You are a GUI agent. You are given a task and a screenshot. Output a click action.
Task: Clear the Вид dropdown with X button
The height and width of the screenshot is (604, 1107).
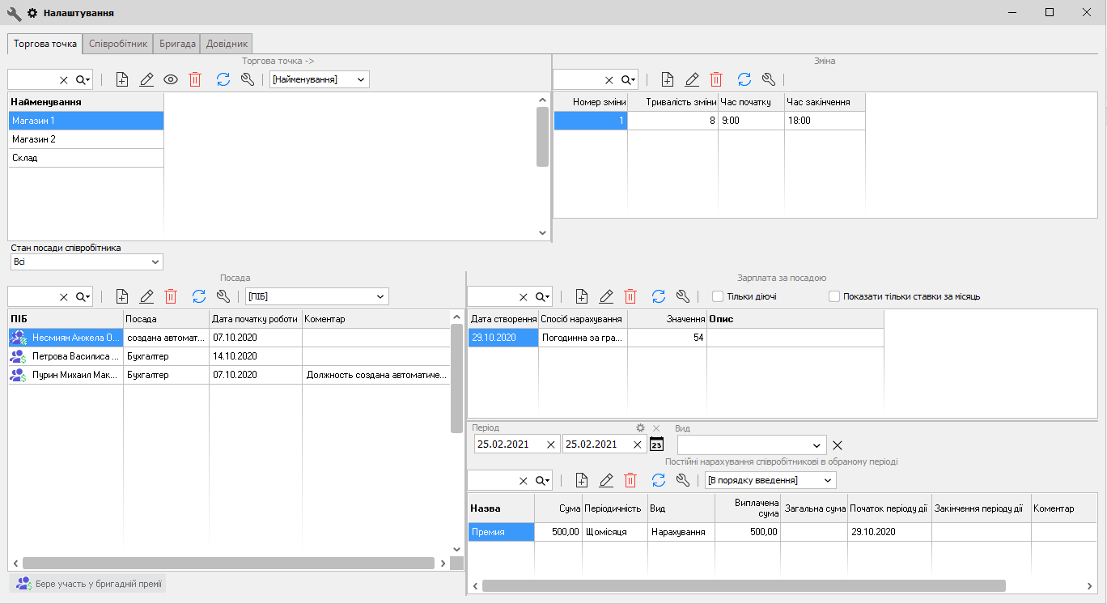point(838,444)
